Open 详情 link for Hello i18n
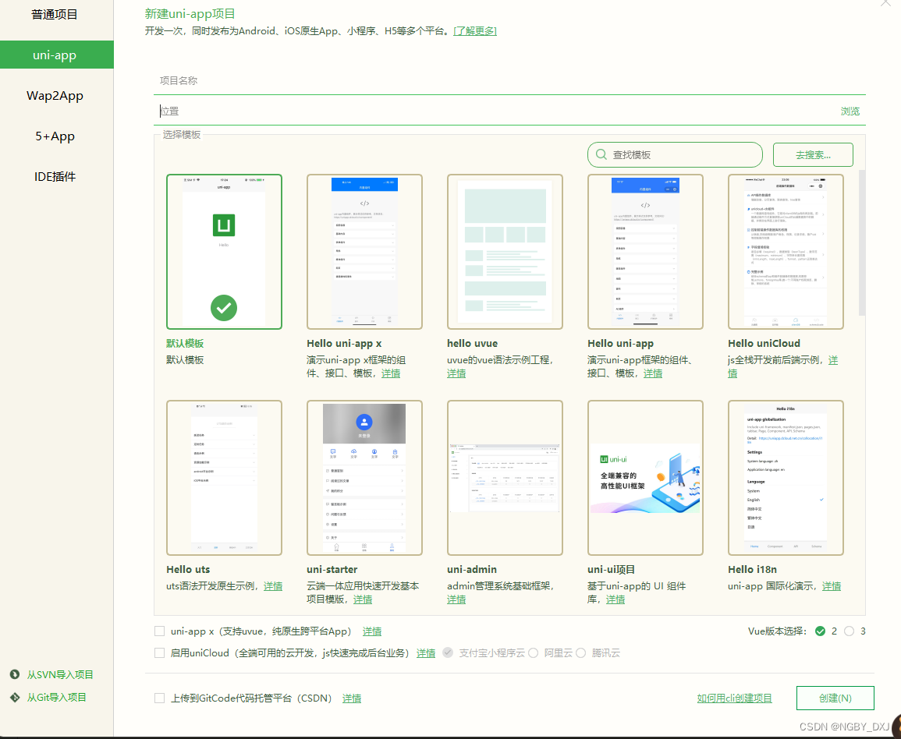901x739 pixels. 832,585
